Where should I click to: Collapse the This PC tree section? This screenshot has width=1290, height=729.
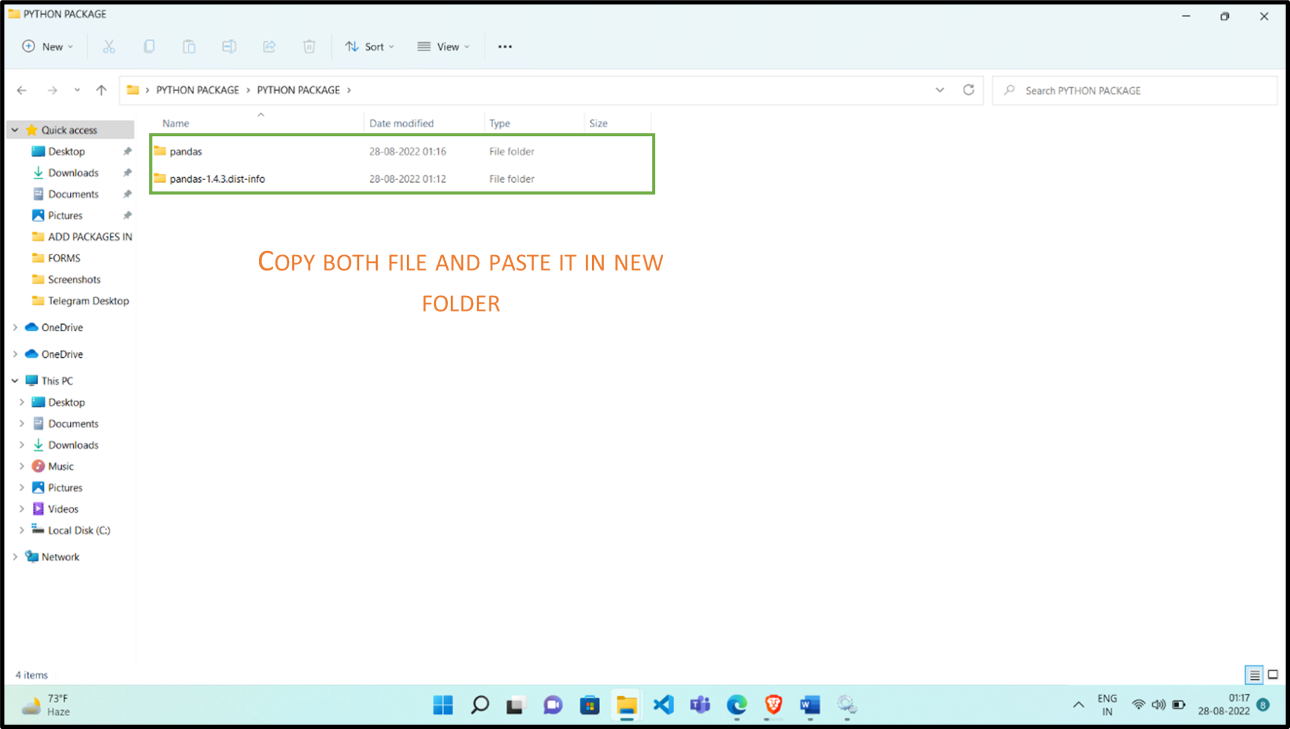tap(14, 381)
